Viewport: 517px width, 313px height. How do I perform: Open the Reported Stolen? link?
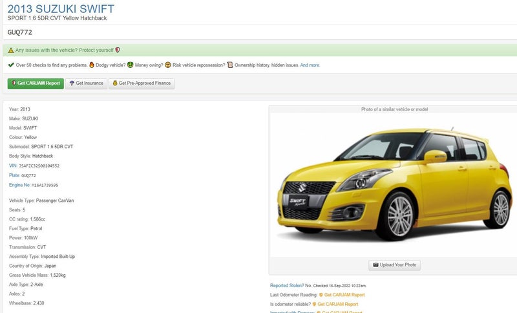tap(287, 286)
